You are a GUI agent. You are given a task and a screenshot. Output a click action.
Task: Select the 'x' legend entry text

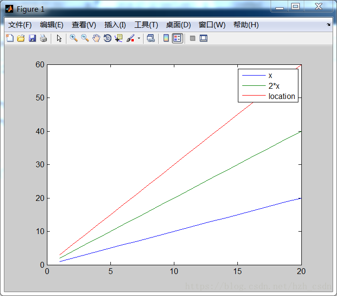pos(270,76)
